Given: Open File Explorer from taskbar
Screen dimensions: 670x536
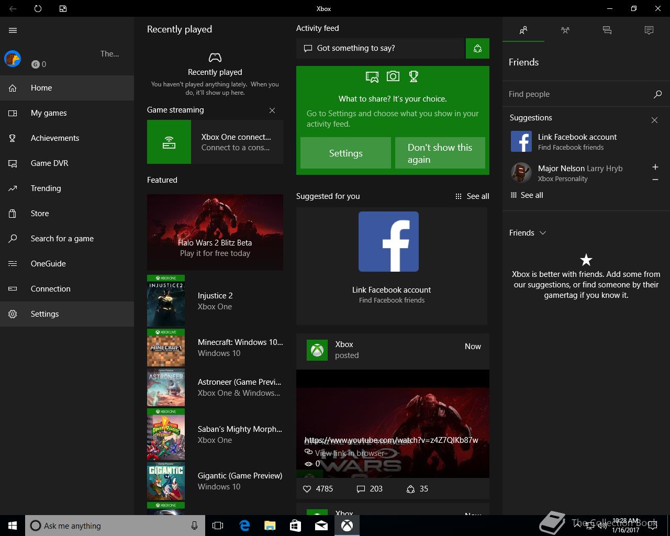Looking at the screenshot, I should 270,526.
